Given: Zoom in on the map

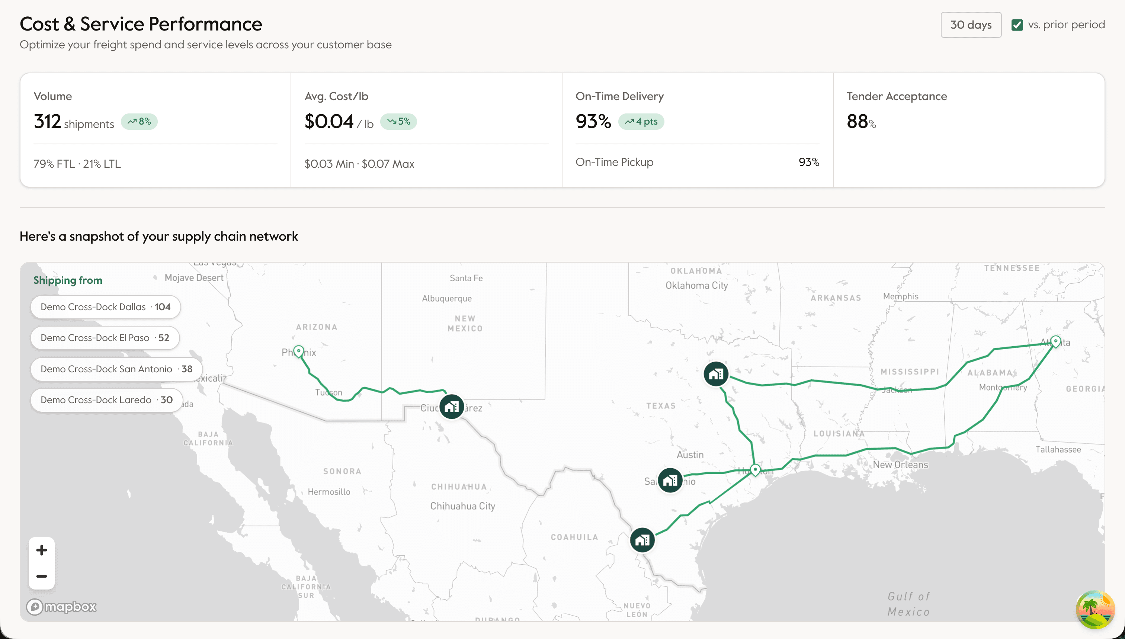Looking at the screenshot, I should click(42, 550).
